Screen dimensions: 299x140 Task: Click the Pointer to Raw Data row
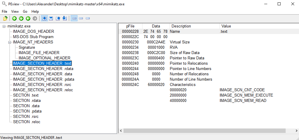[209, 58]
